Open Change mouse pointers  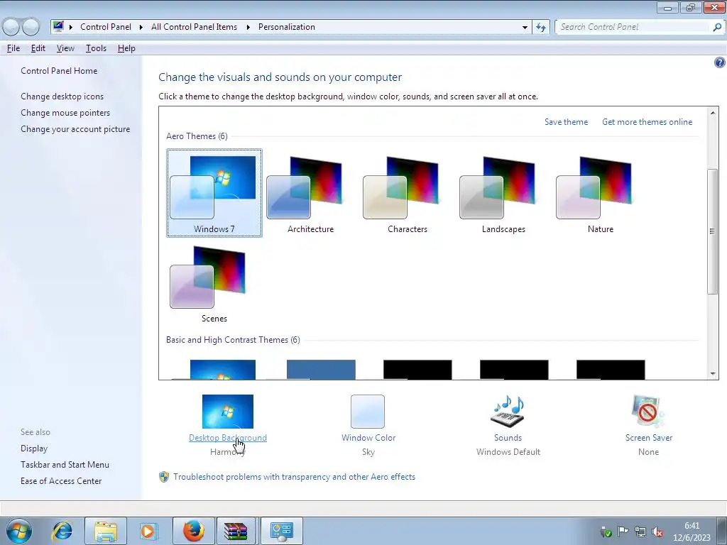(65, 113)
